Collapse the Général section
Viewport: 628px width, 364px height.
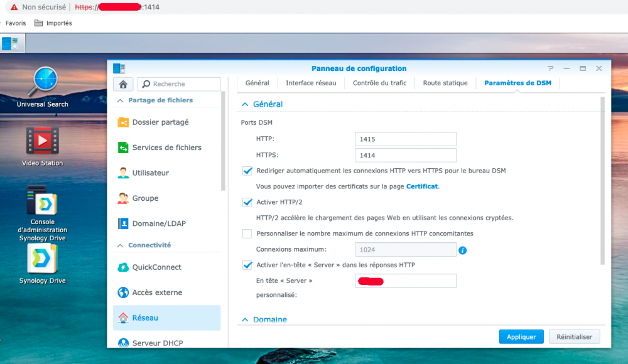pyautogui.click(x=245, y=104)
